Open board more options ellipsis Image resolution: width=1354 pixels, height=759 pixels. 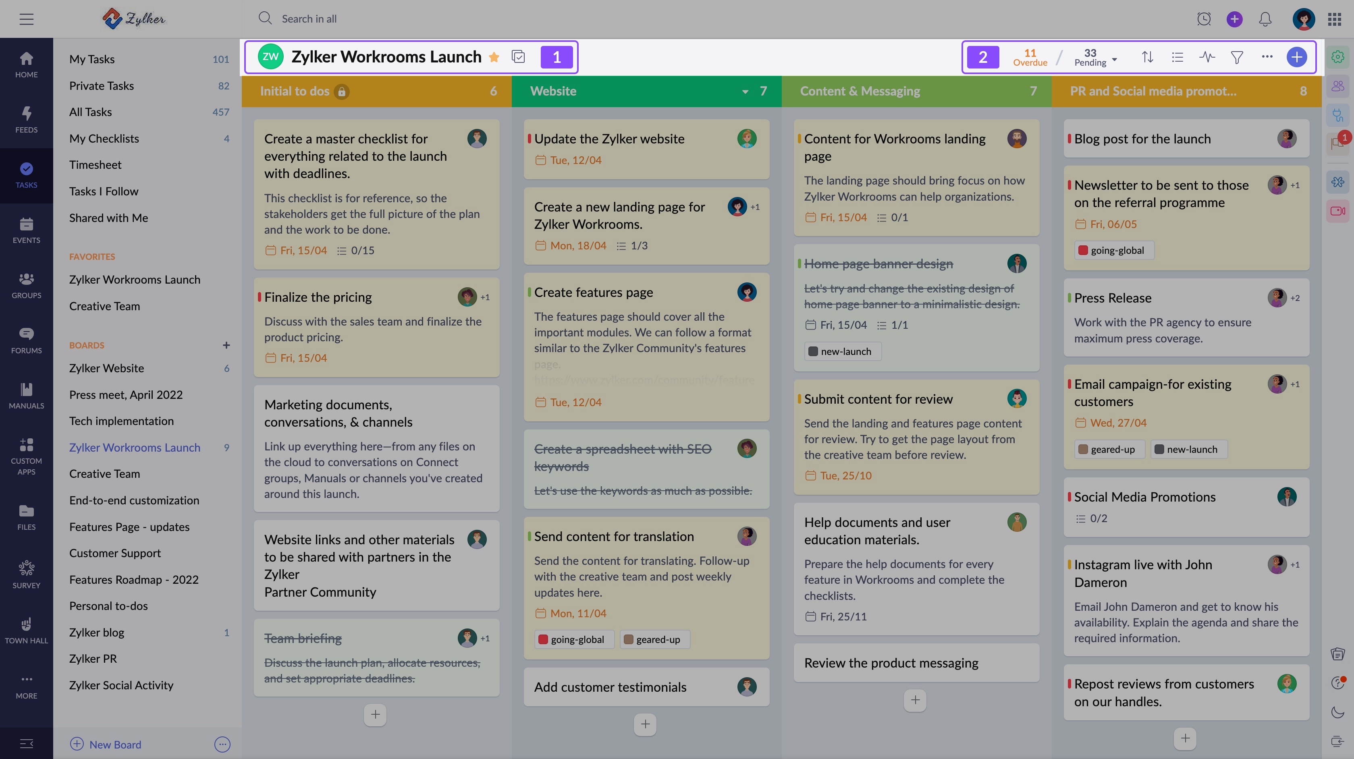point(1267,57)
